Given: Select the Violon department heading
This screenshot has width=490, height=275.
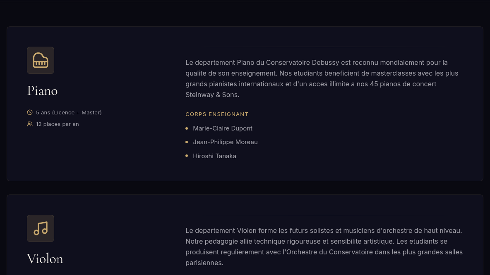Looking at the screenshot, I should [45, 259].
